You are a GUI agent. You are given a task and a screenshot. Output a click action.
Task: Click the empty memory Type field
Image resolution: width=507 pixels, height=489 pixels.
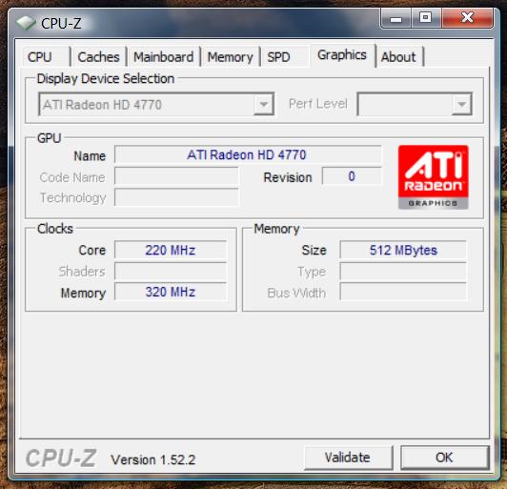[x=403, y=271]
